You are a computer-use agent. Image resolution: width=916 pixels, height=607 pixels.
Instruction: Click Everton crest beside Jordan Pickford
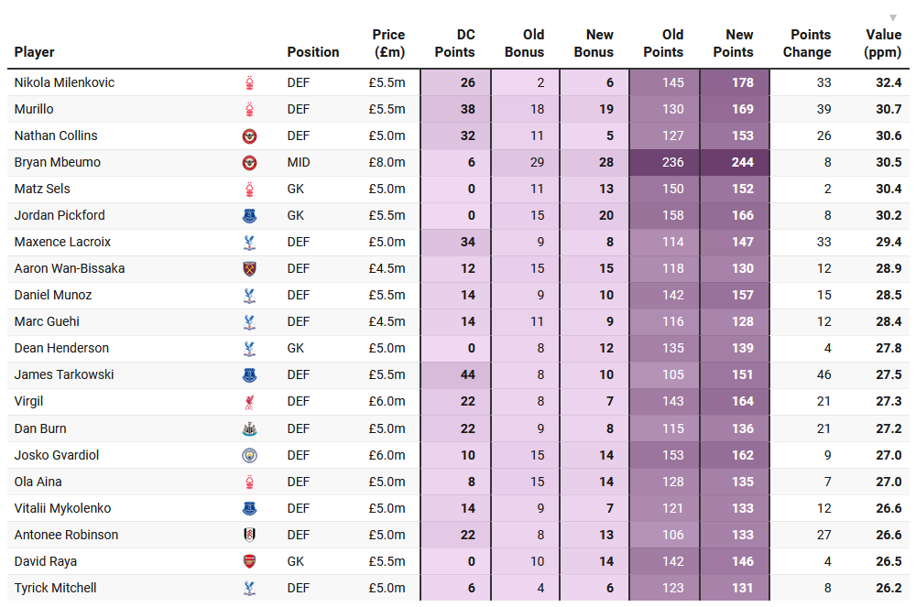[x=249, y=216]
